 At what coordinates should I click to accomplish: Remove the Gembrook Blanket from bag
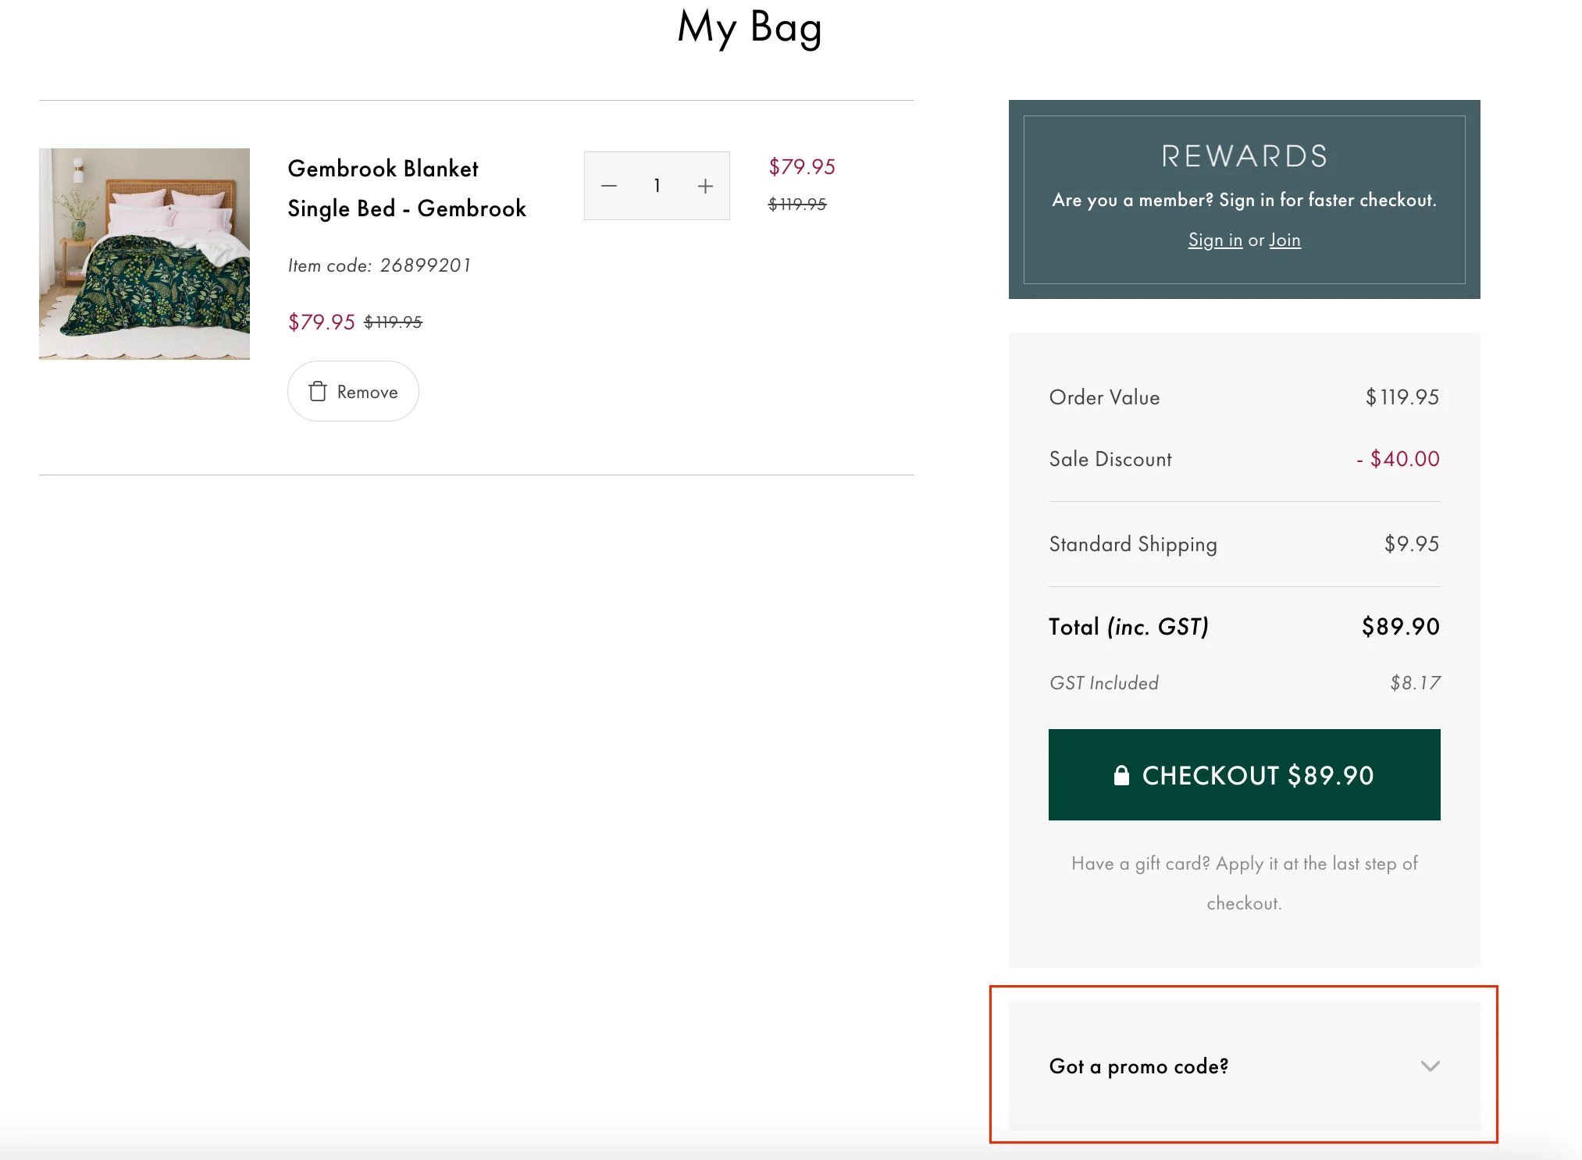tap(353, 391)
